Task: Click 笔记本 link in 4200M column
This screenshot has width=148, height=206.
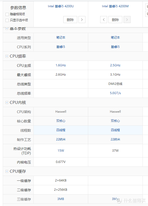Action: point(115,38)
